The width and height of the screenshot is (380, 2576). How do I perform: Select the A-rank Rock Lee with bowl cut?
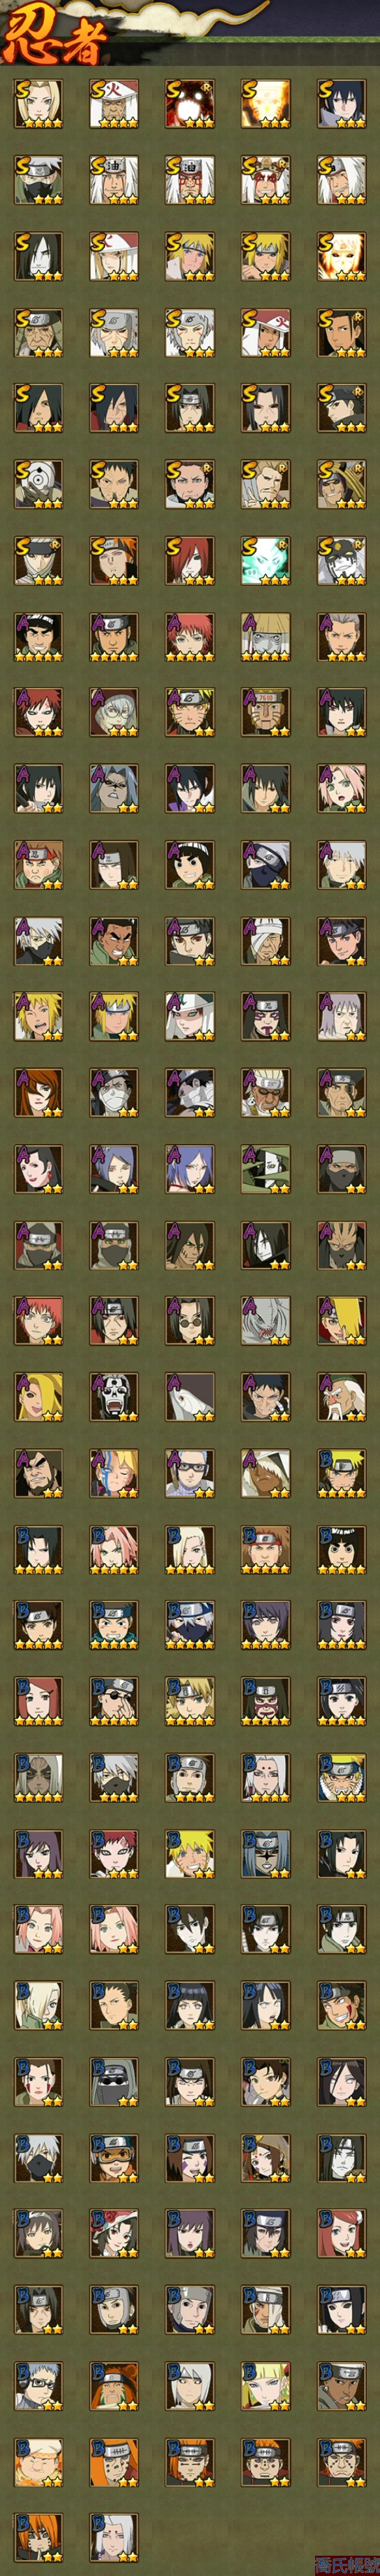coord(190,864)
